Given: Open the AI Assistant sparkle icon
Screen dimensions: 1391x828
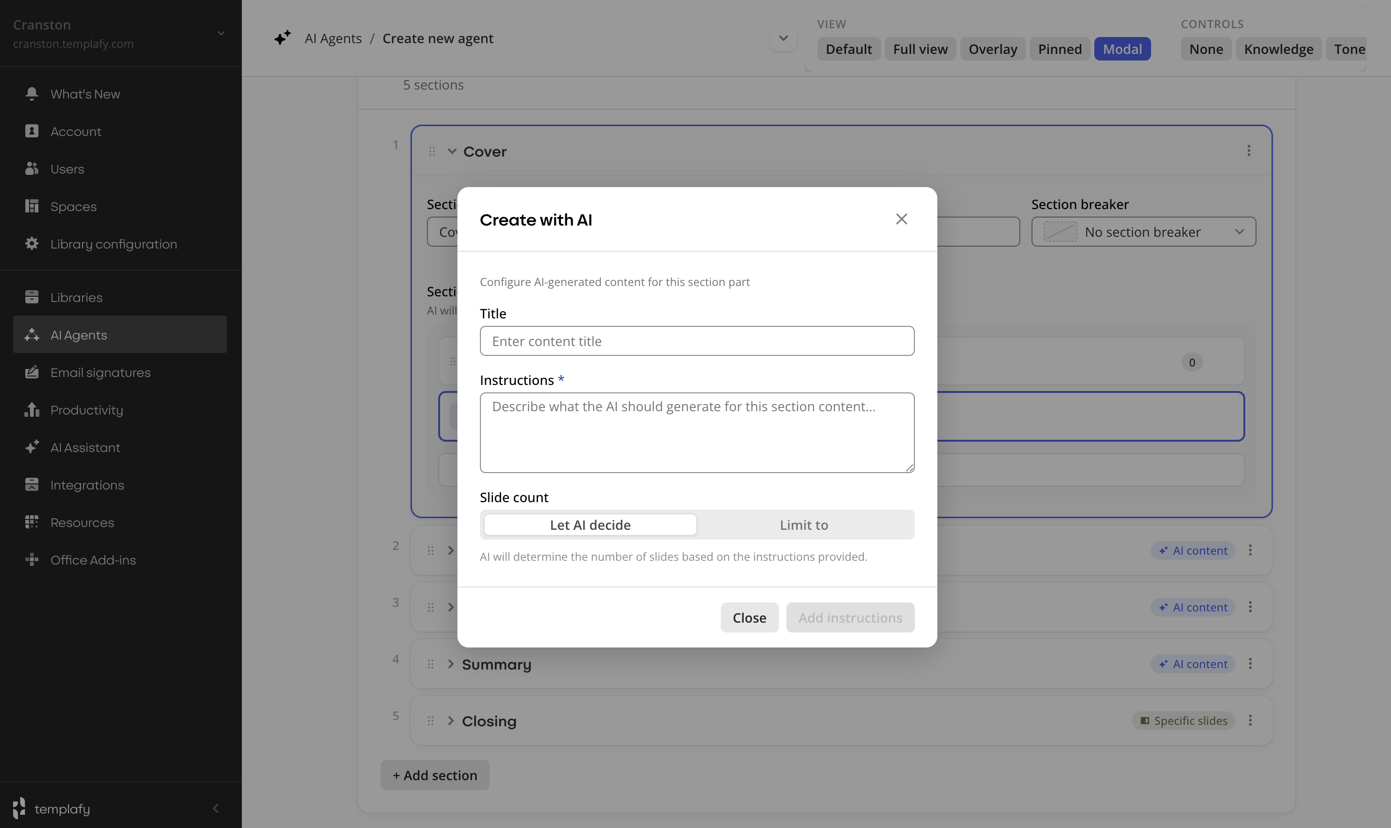Looking at the screenshot, I should pos(32,447).
